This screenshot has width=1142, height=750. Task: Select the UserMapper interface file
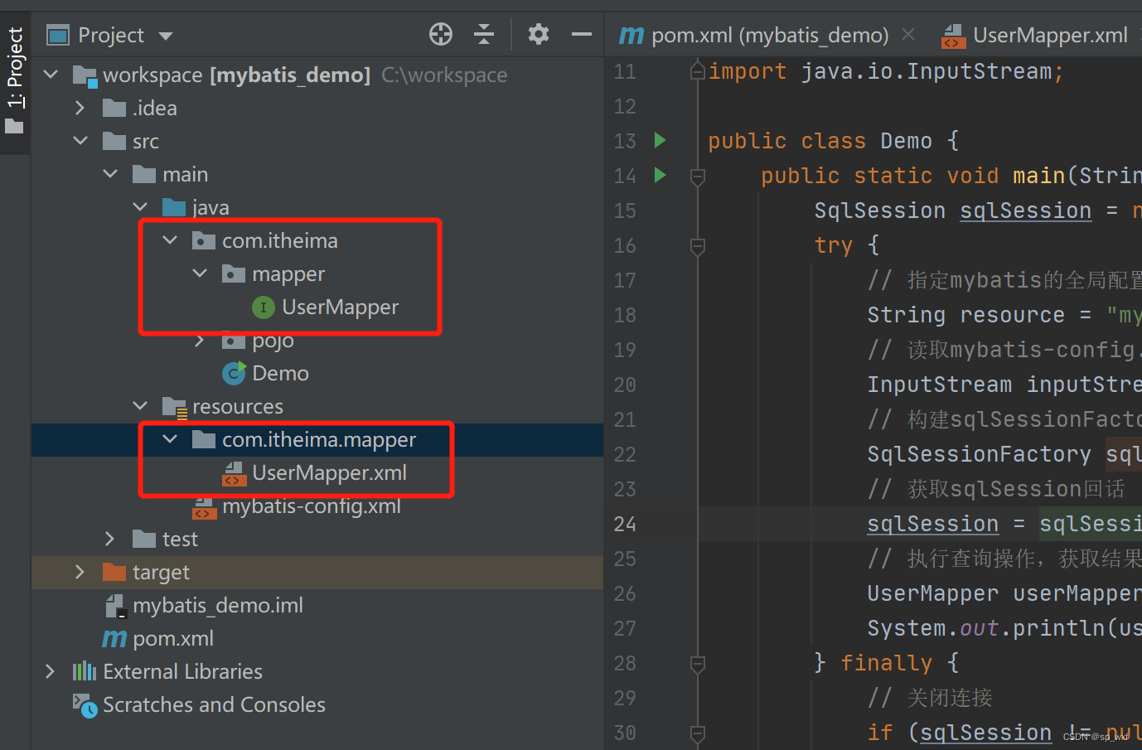(x=340, y=307)
